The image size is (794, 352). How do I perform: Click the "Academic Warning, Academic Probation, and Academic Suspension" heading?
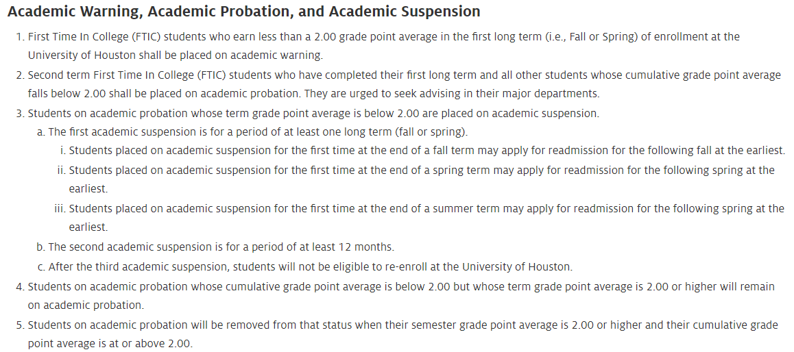[243, 12]
